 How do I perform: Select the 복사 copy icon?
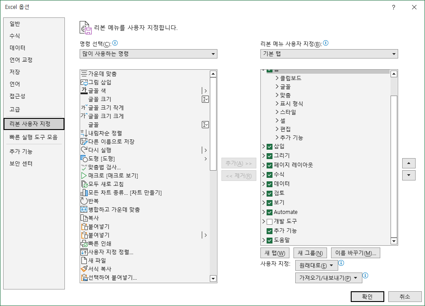[x=84, y=218]
